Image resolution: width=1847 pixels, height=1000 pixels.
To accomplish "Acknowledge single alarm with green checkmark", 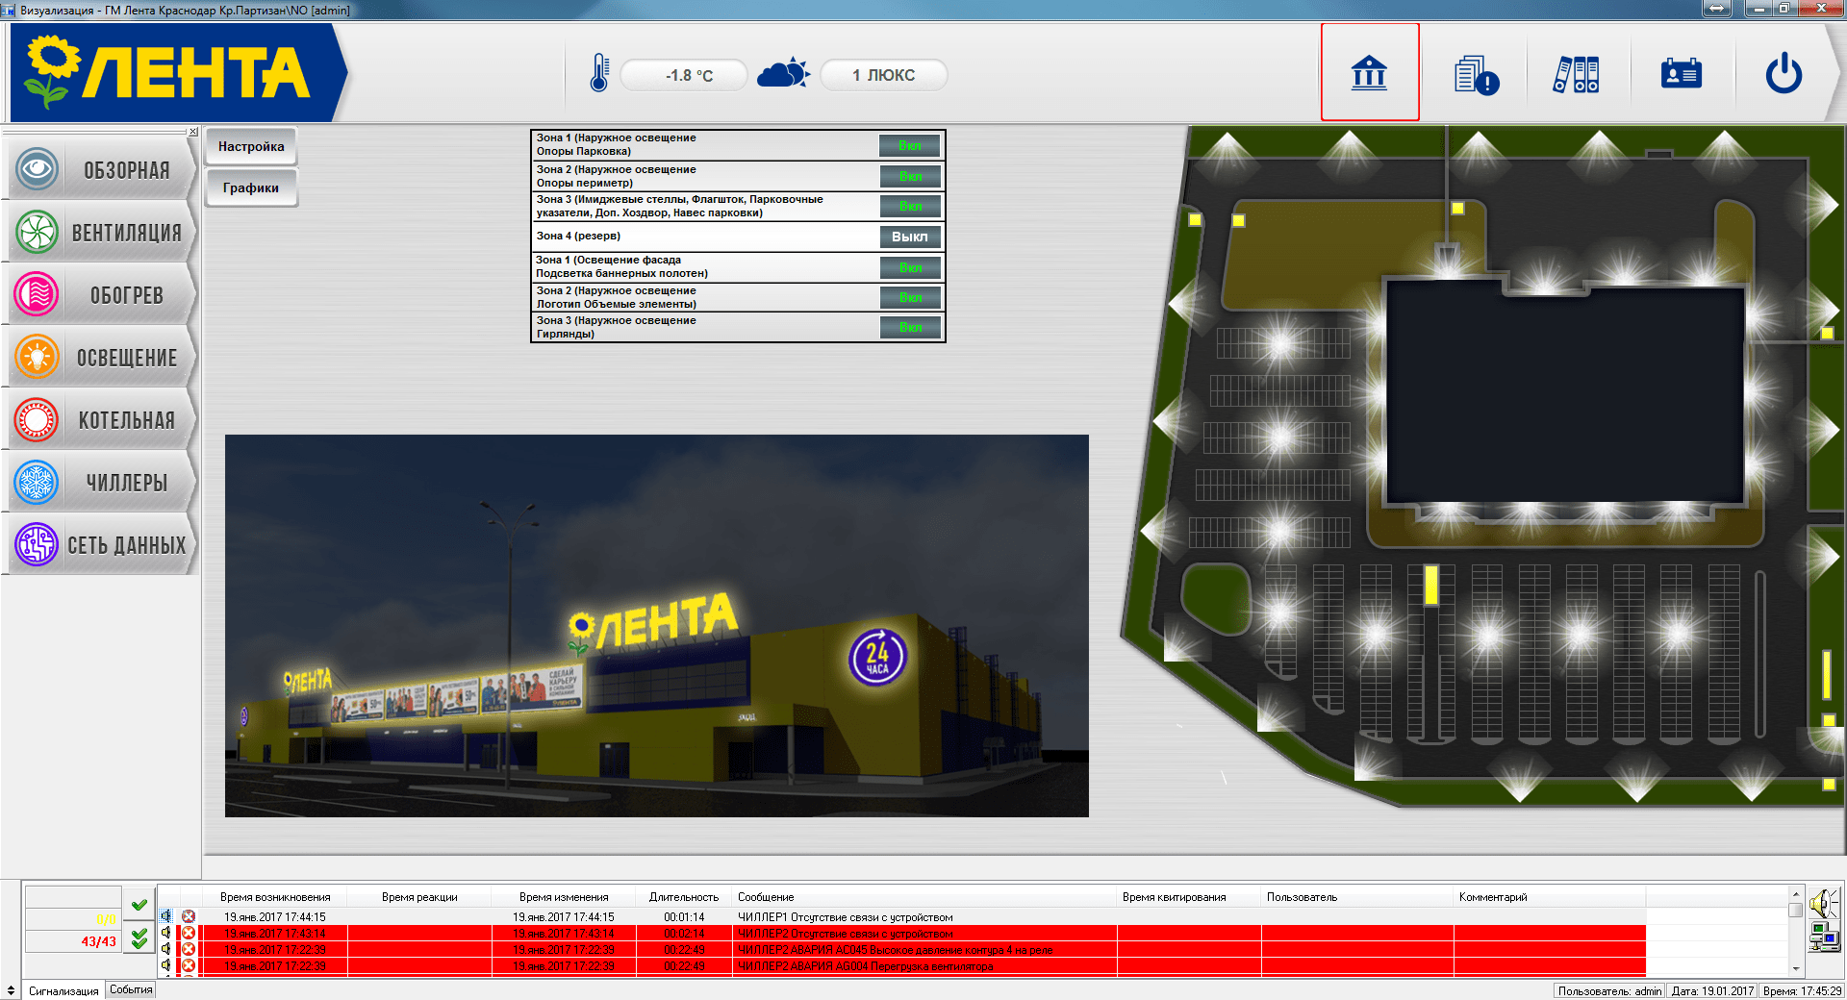I will pos(139,905).
